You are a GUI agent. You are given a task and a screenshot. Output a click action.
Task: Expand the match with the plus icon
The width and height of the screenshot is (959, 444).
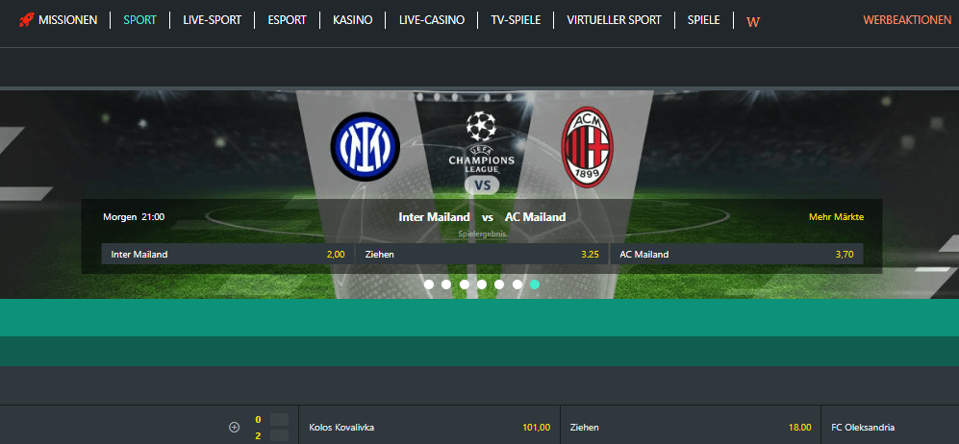[x=234, y=428]
